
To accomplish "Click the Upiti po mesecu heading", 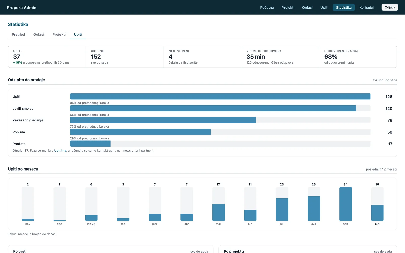I will point(23,169).
